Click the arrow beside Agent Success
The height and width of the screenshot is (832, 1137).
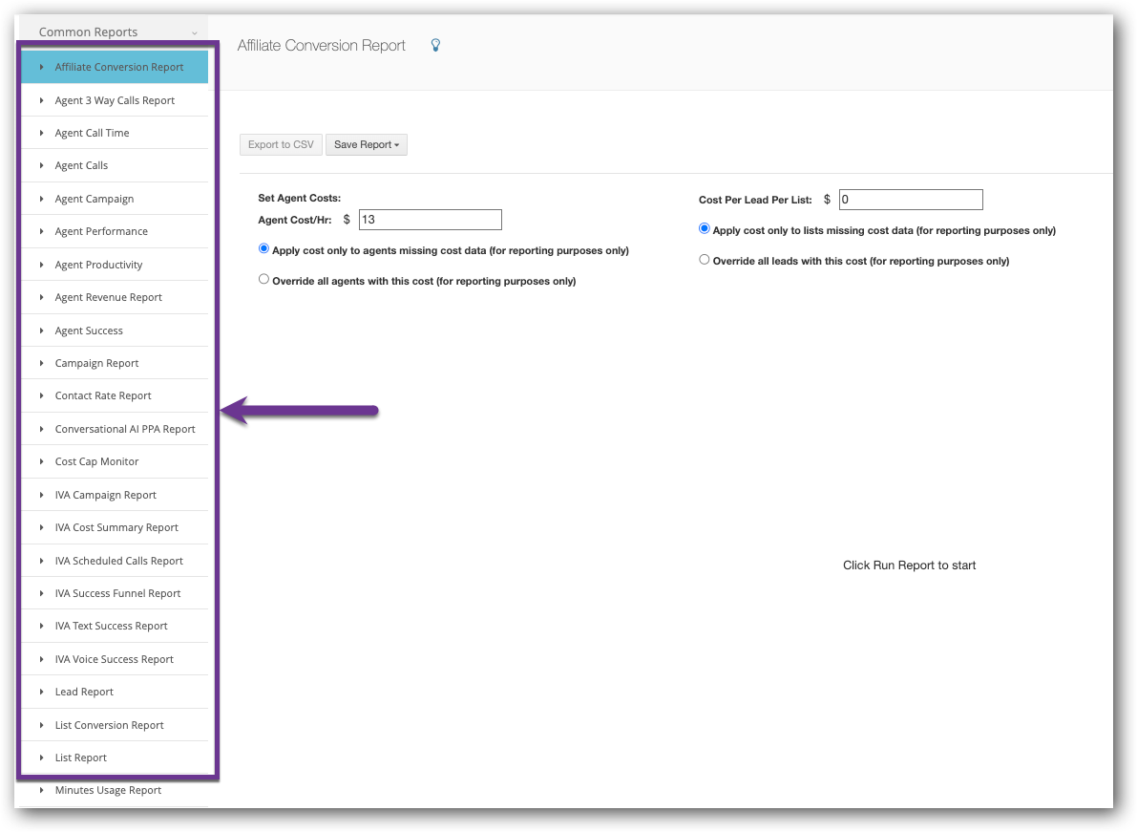coord(41,331)
